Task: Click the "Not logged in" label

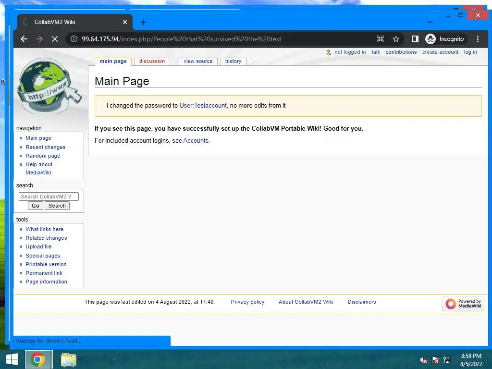Action: [x=350, y=52]
